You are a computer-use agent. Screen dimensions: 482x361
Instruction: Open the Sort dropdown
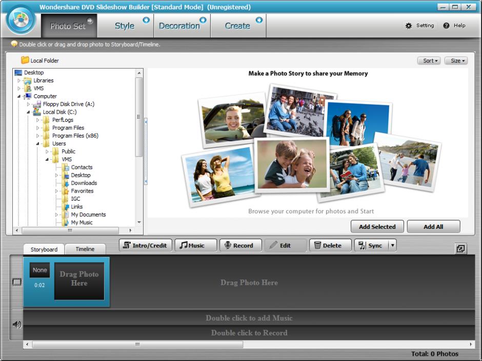429,60
